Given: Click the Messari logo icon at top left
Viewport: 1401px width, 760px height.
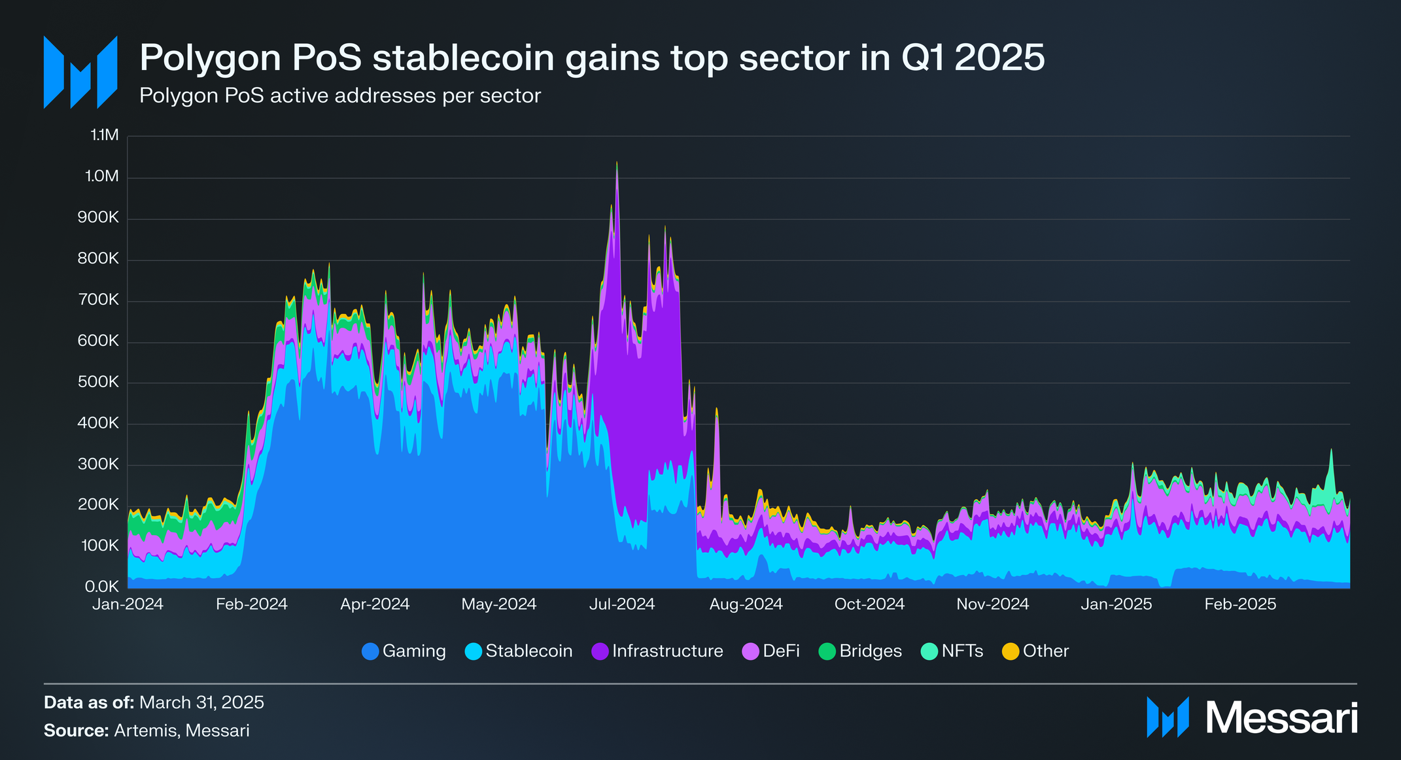Looking at the screenshot, I should pos(80,72).
